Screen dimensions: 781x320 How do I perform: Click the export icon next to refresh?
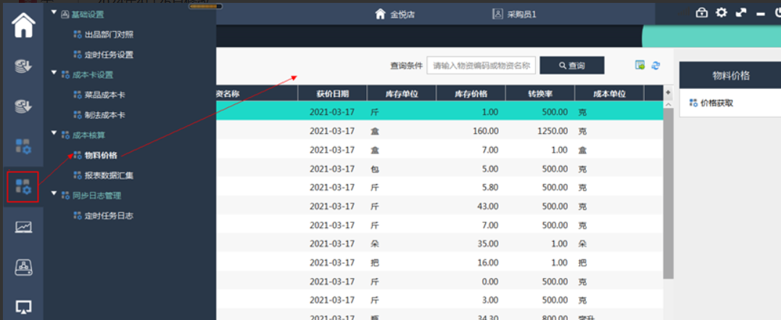[640, 65]
